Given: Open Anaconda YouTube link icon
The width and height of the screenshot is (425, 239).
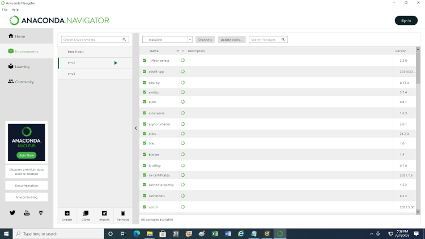Looking at the screenshot, I should (x=27, y=213).
